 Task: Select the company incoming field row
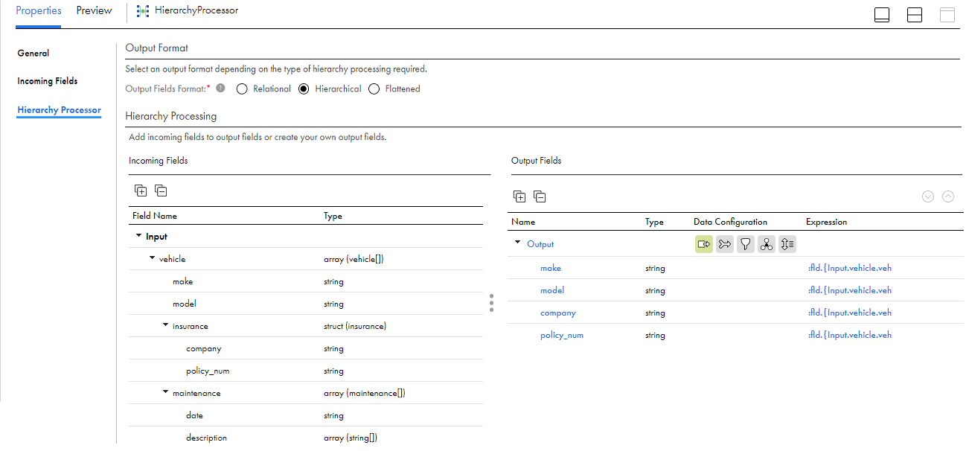(306, 348)
